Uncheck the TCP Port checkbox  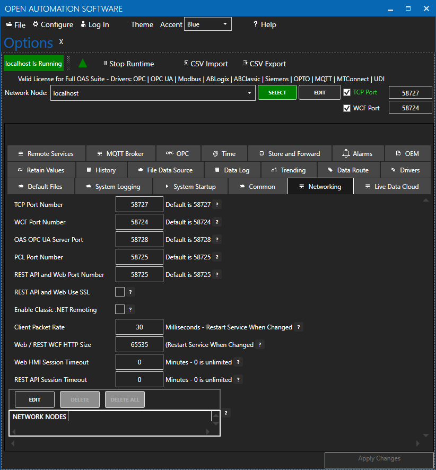[347, 92]
